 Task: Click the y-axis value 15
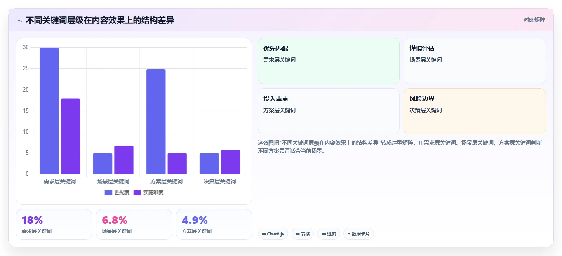[26, 111]
